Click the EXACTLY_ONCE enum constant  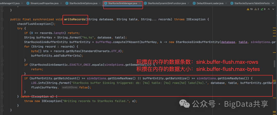click(x=80, y=65)
